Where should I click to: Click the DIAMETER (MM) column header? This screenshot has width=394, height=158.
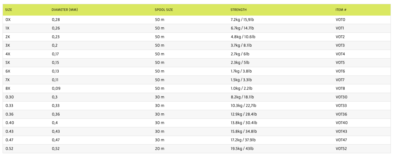point(65,10)
